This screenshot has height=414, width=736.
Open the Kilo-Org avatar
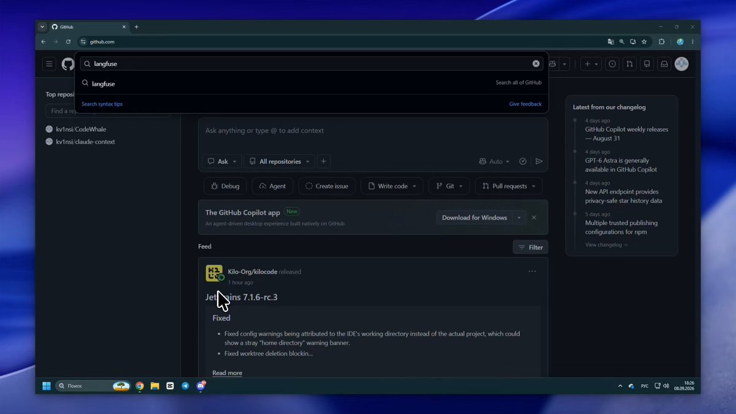point(214,274)
